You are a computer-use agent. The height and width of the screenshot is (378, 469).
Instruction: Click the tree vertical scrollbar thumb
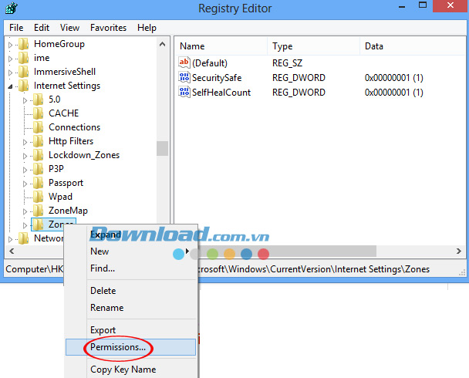pyautogui.click(x=162, y=148)
